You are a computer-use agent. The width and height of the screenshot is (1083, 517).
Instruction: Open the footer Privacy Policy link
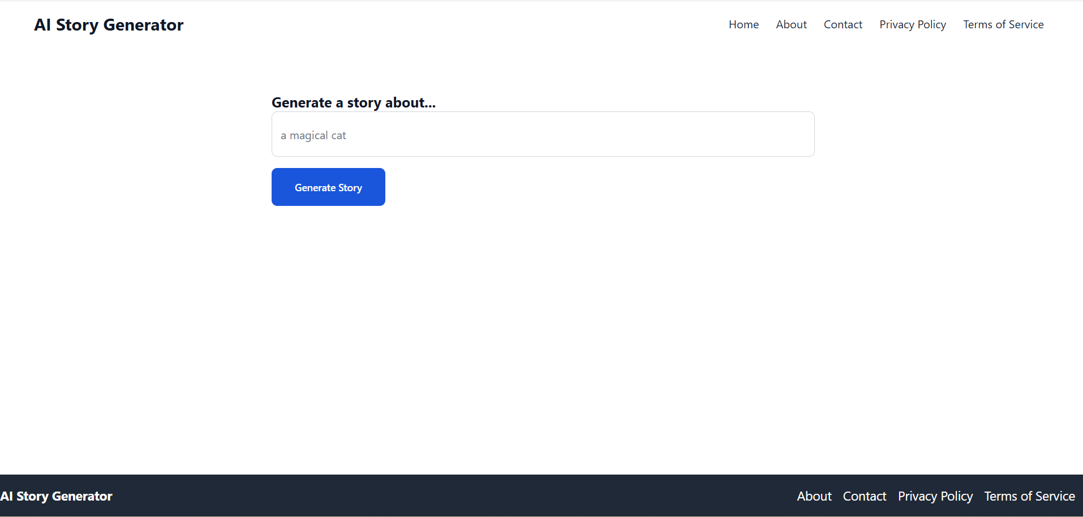point(935,496)
